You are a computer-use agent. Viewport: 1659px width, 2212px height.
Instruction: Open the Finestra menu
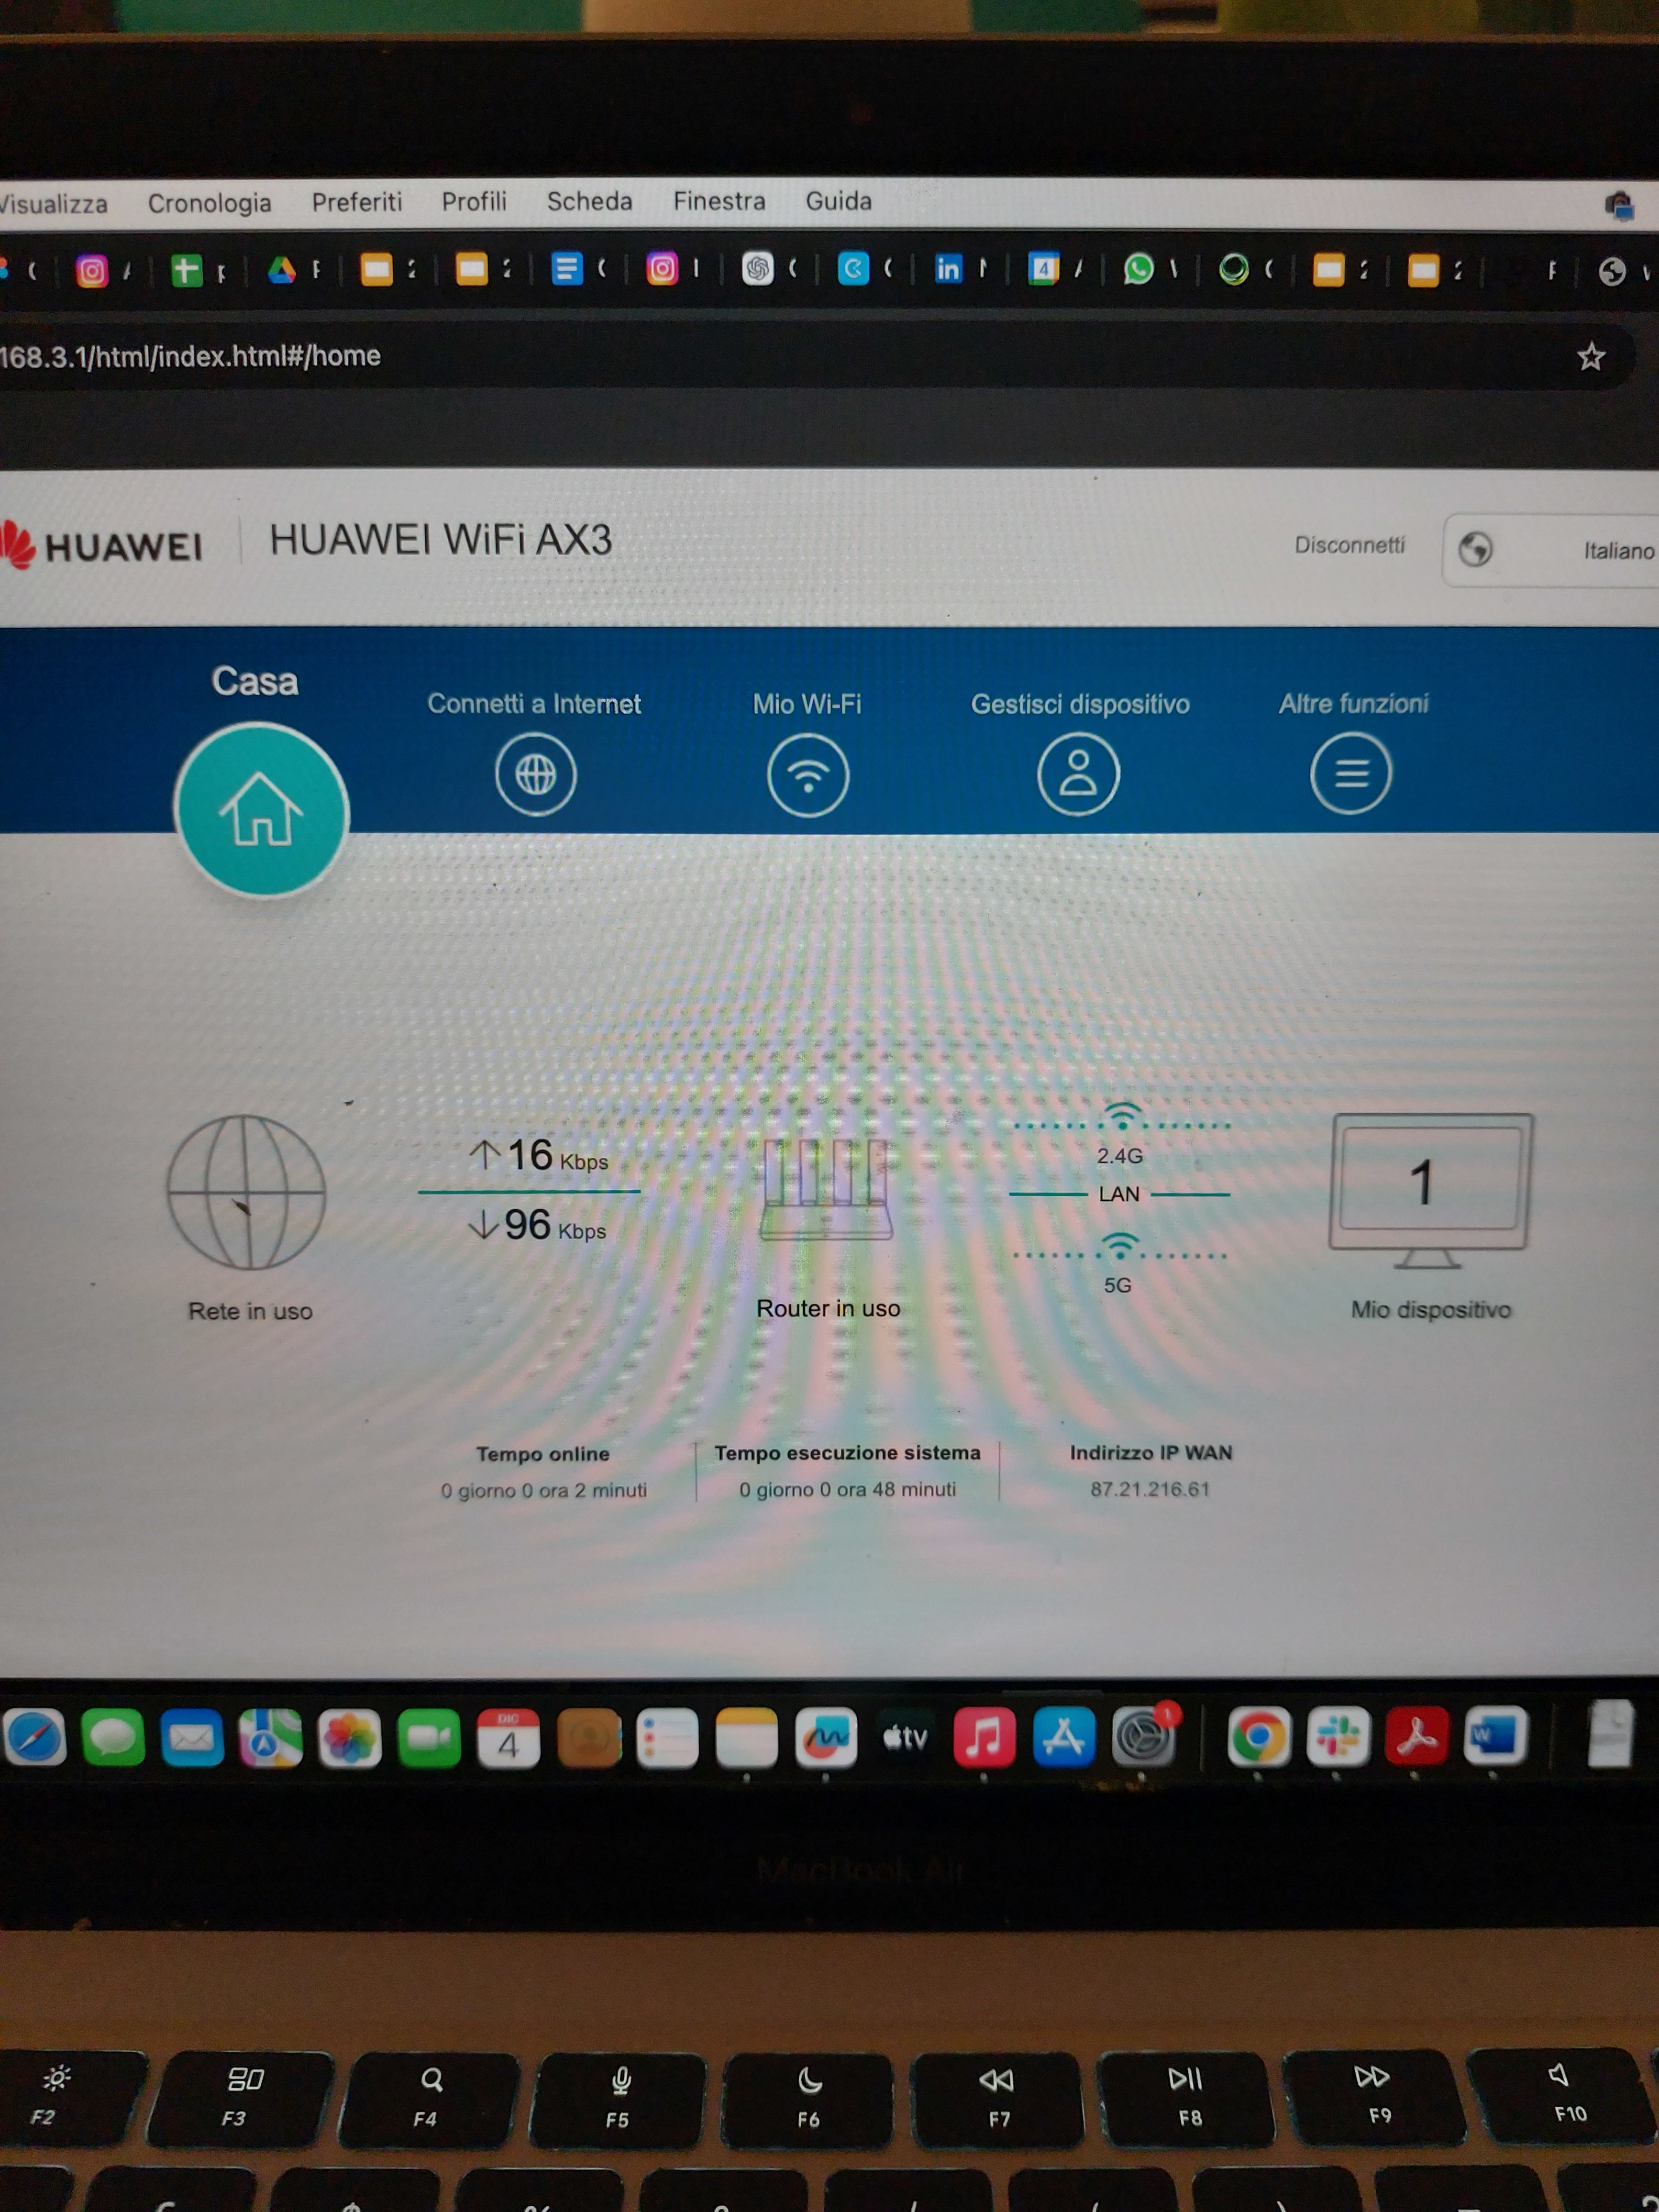[x=719, y=201]
